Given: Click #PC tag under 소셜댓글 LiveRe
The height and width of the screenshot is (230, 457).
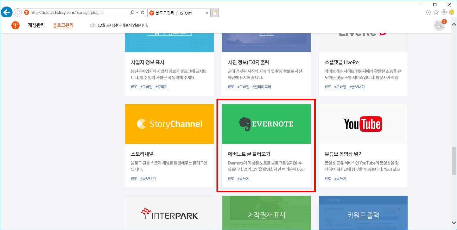Looking at the screenshot, I should coord(328,87).
